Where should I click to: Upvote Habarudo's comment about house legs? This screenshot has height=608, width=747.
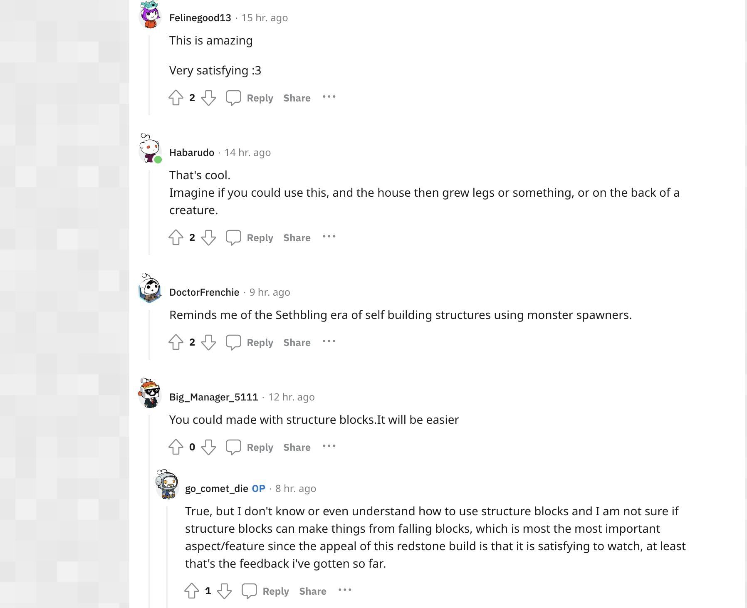click(x=176, y=237)
